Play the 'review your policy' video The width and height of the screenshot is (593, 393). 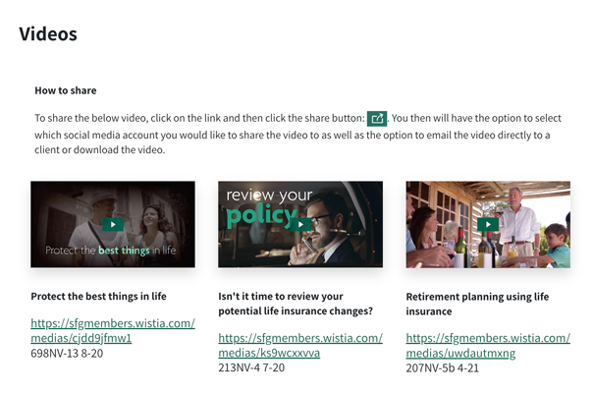point(300,225)
